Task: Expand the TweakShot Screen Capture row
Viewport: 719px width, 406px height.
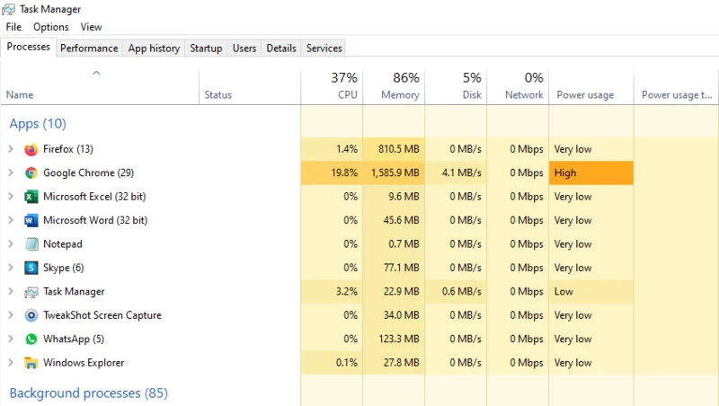Action: coord(11,315)
